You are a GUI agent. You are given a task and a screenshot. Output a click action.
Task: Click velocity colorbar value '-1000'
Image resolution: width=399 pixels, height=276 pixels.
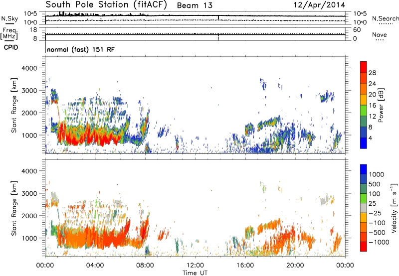[379, 242]
